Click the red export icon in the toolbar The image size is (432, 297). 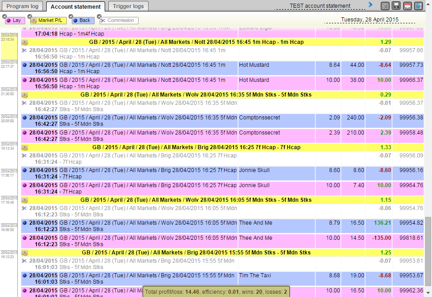pos(407,6)
